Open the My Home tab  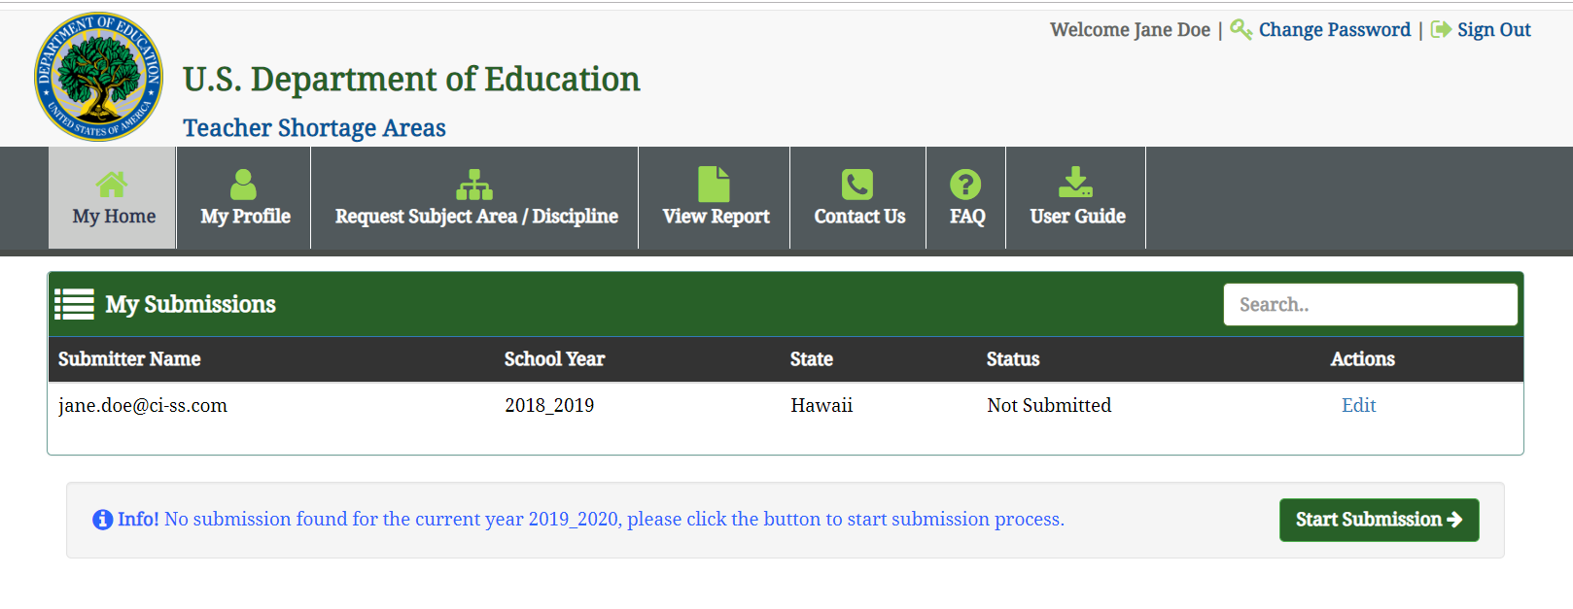pos(114,216)
